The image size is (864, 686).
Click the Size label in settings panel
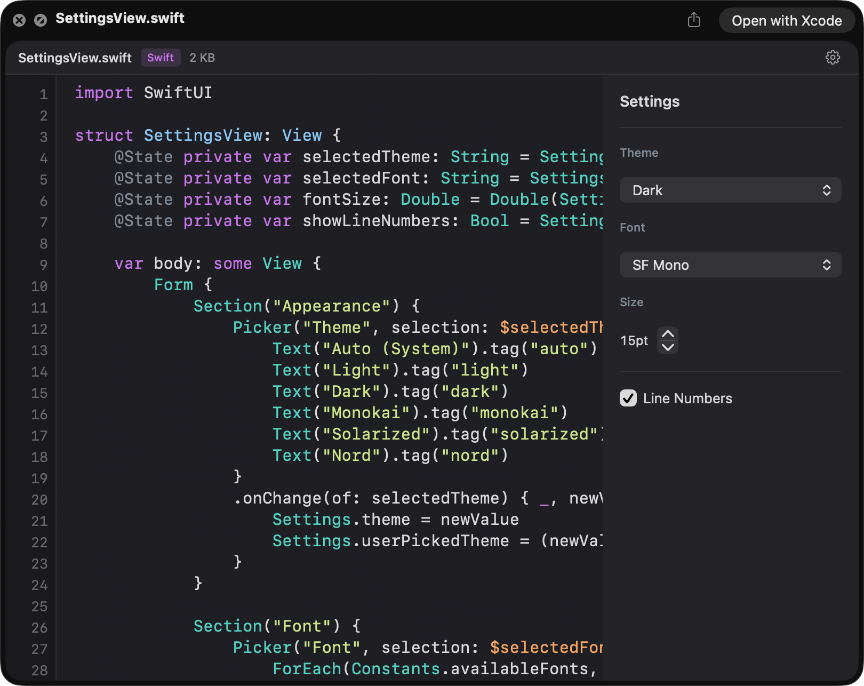pos(631,302)
